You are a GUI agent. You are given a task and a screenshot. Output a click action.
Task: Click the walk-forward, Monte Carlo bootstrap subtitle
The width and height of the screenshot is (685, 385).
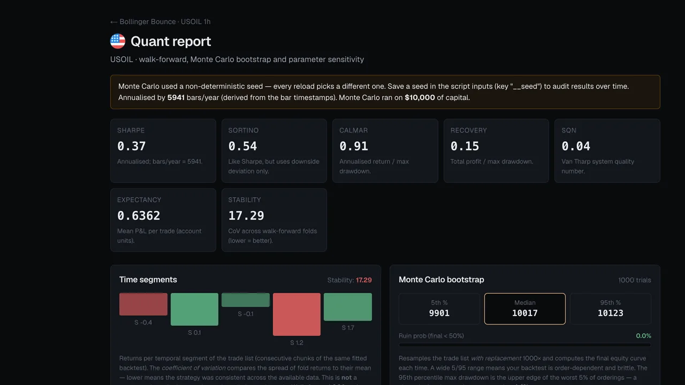pyautogui.click(x=237, y=59)
